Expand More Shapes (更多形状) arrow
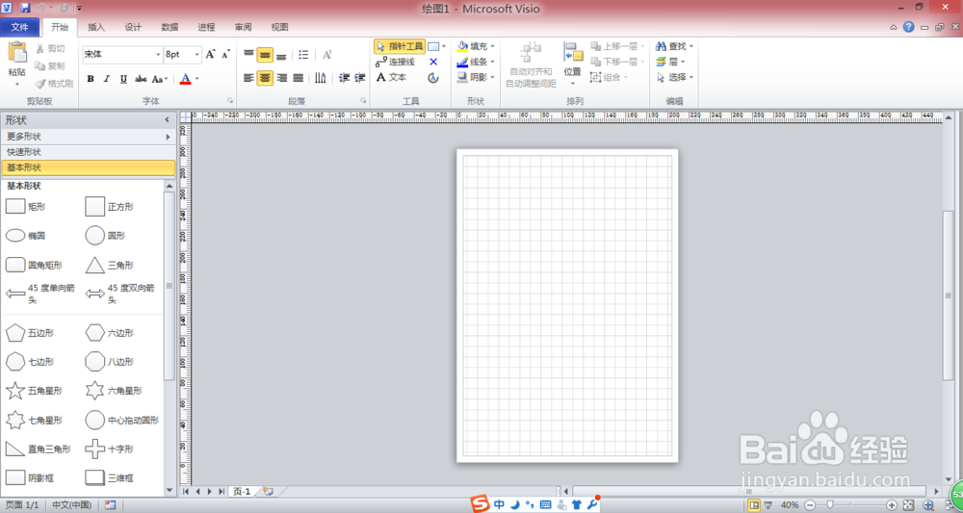Image resolution: width=963 pixels, height=513 pixels. click(168, 137)
